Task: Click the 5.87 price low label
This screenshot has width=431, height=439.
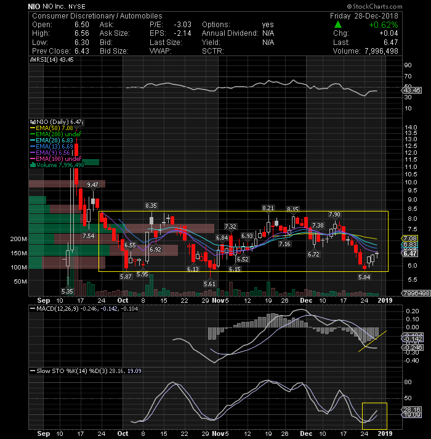Action: pyautogui.click(x=126, y=277)
